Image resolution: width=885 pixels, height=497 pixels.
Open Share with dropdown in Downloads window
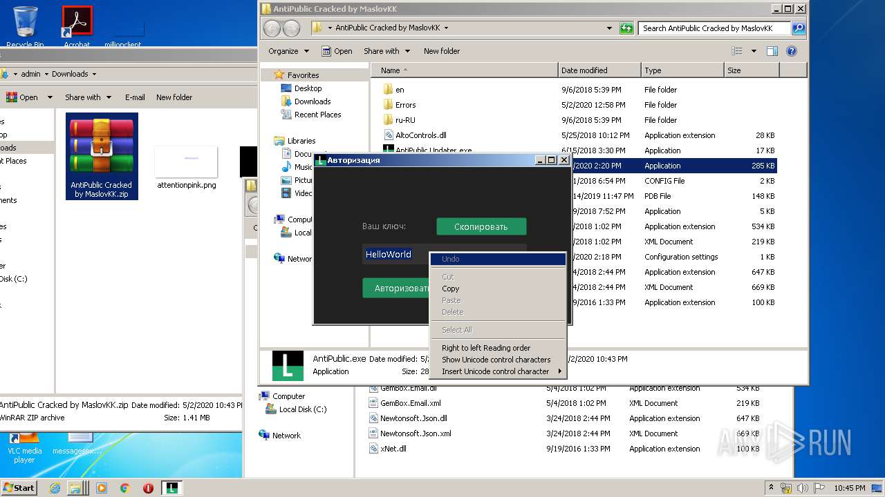coord(88,97)
